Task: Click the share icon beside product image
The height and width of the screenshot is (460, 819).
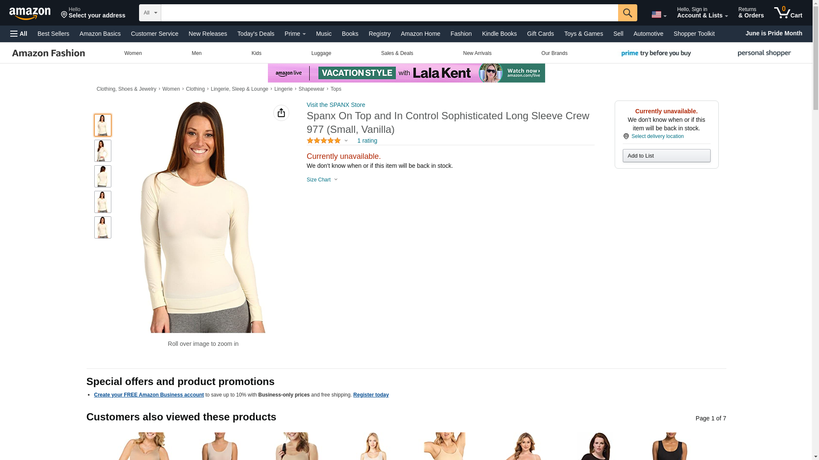Action: pyautogui.click(x=281, y=113)
